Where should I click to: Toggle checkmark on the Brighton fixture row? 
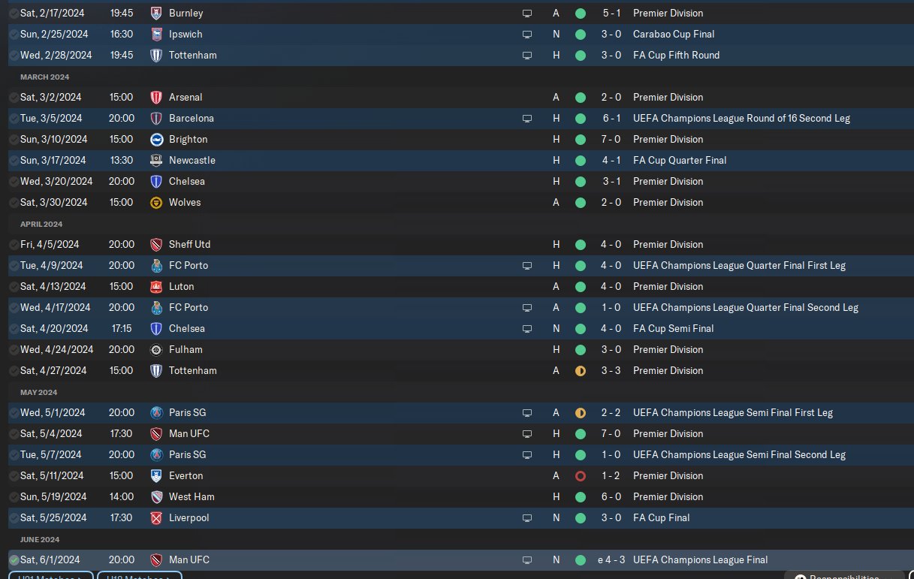[14, 139]
